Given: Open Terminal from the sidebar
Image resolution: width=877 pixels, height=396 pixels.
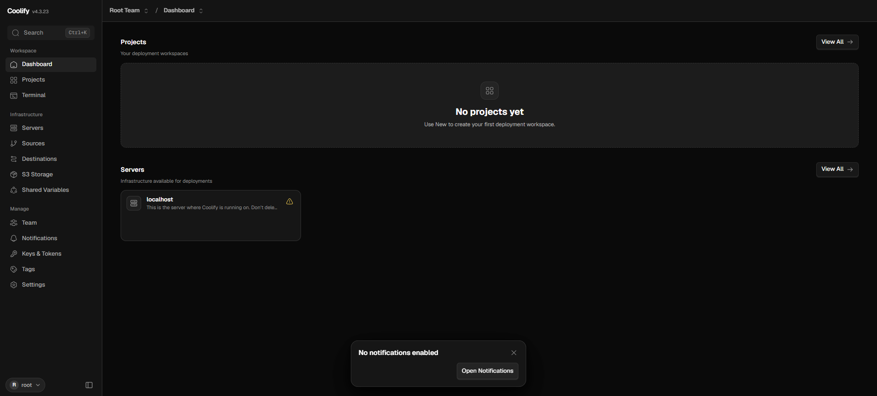Looking at the screenshot, I should coord(51,95).
